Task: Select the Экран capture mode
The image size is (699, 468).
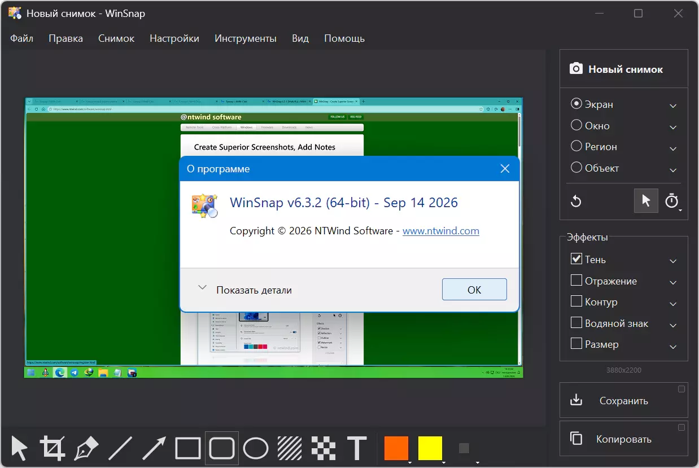Action: tap(576, 104)
